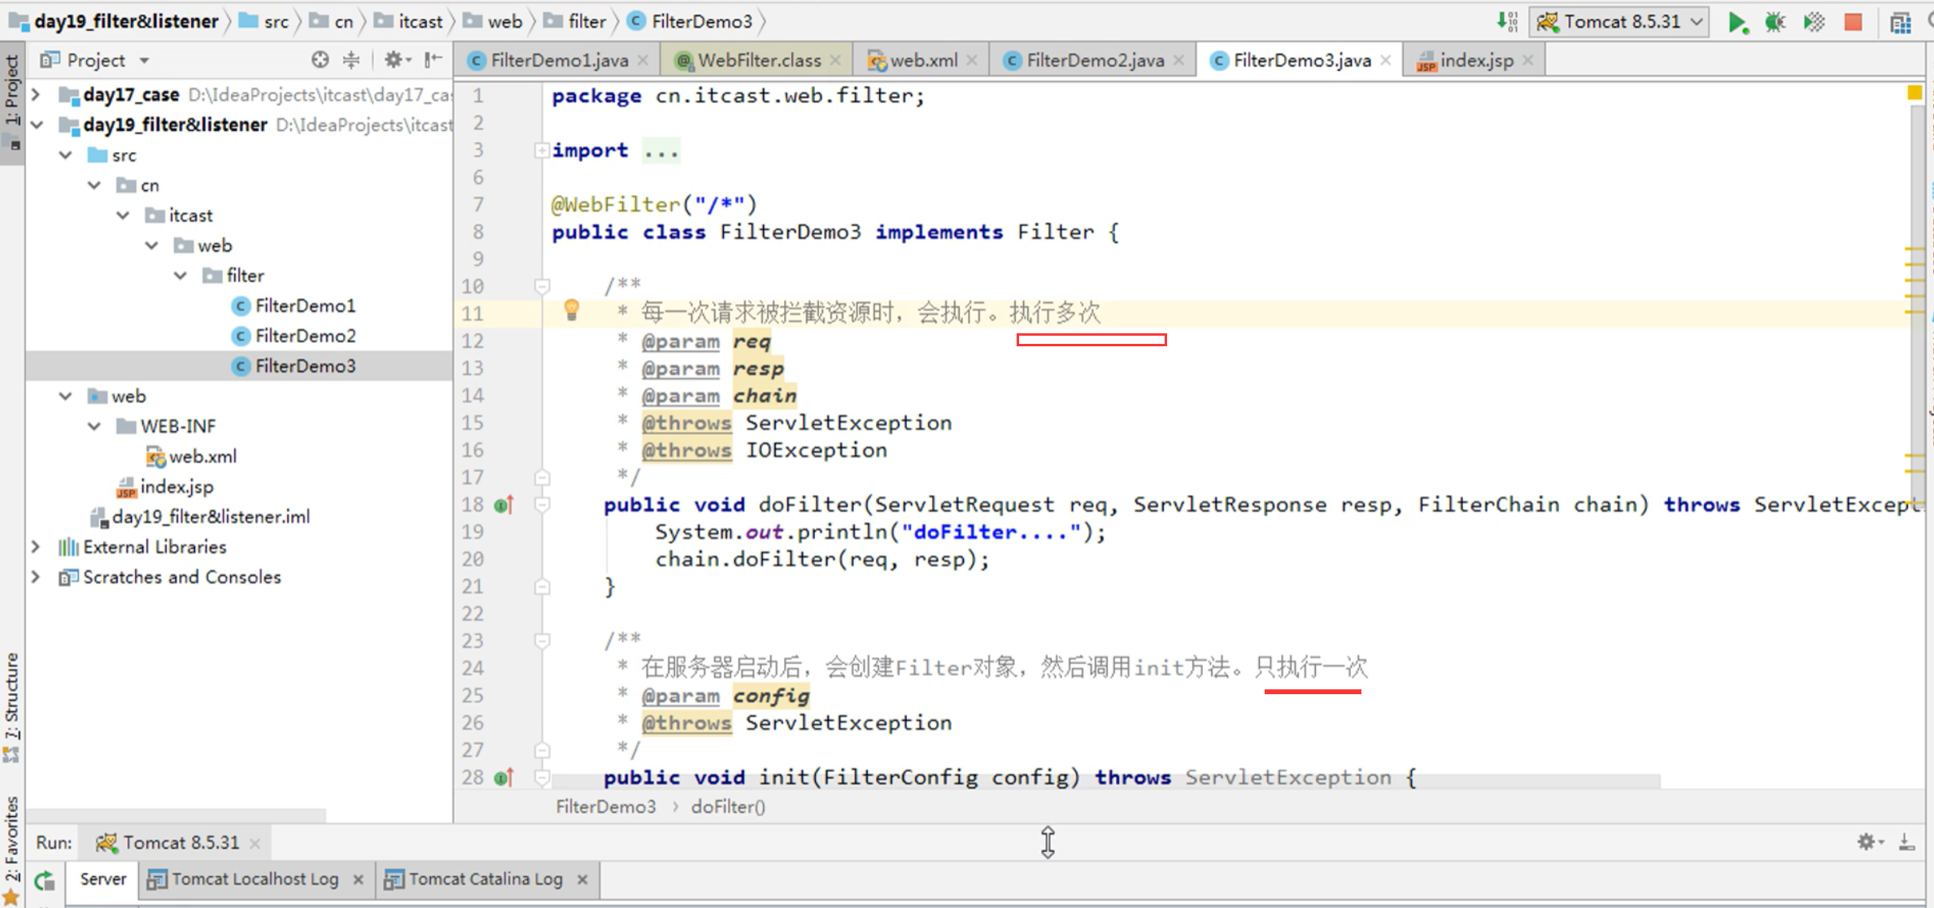Click the Project panel settings gear
The width and height of the screenshot is (1934, 908).
click(394, 59)
